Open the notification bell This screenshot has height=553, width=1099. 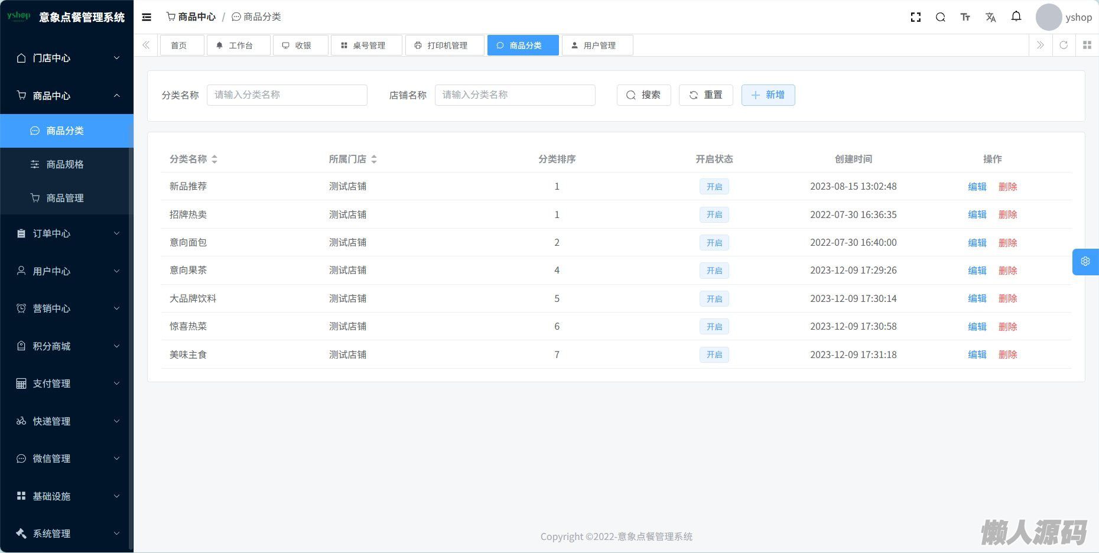[x=1016, y=17]
